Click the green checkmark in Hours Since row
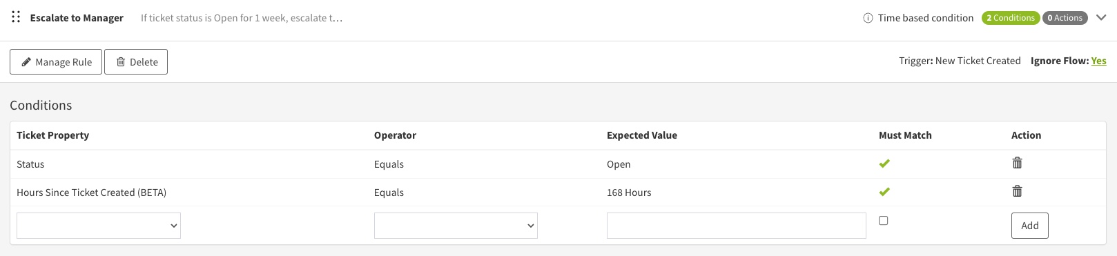 tap(884, 192)
